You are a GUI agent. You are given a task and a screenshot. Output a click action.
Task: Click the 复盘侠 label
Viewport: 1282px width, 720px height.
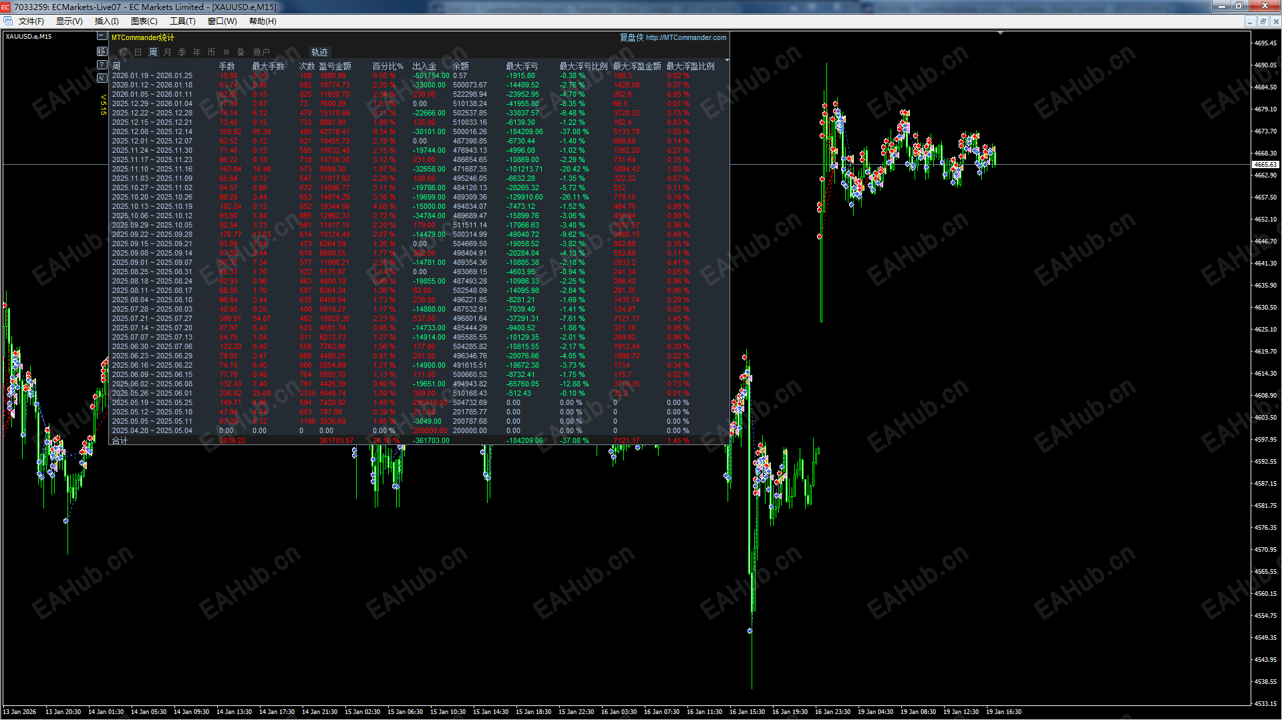click(631, 37)
